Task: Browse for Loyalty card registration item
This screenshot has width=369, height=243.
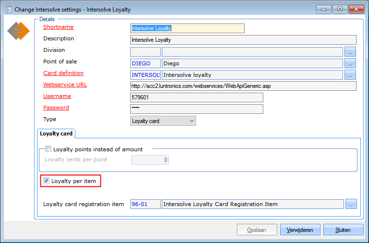Action: (351, 204)
